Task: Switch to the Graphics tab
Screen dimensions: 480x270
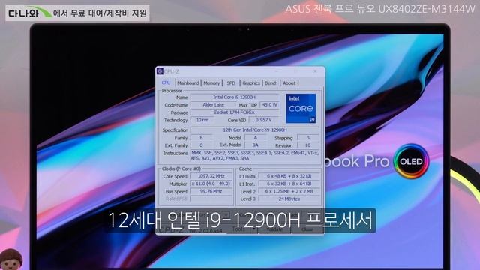Action: (251, 83)
